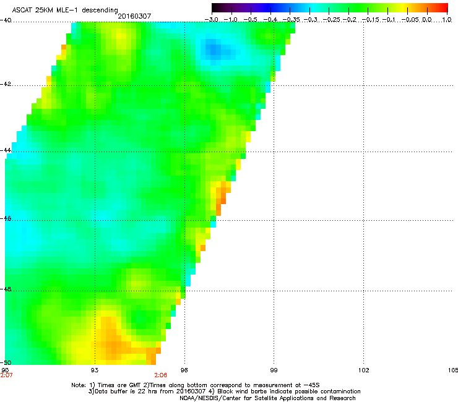Image resolution: width=458 pixels, height=402 pixels.
Task: Click the latitude label -42
Action: 6,84
